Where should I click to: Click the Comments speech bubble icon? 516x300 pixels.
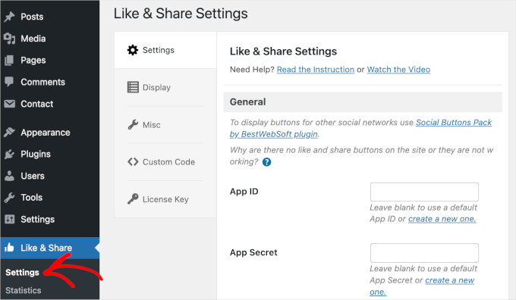tap(10, 82)
